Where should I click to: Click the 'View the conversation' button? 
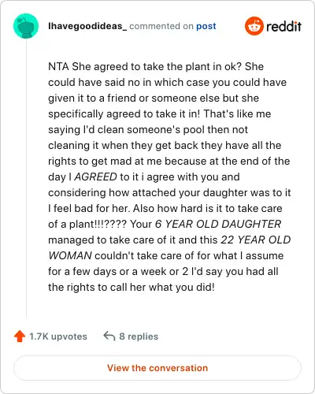(157, 368)
